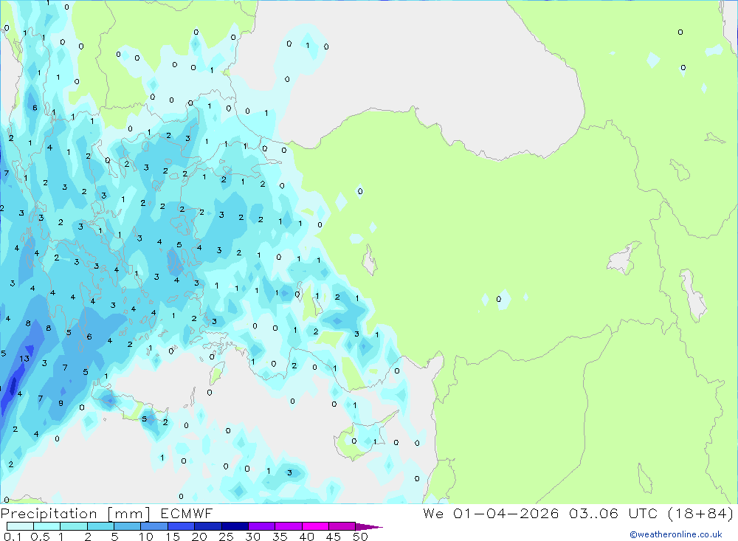This screenshot has width=738, height=541.
Task: Pick the 15–20 mm legend color swatch
Action: point(181,526)
